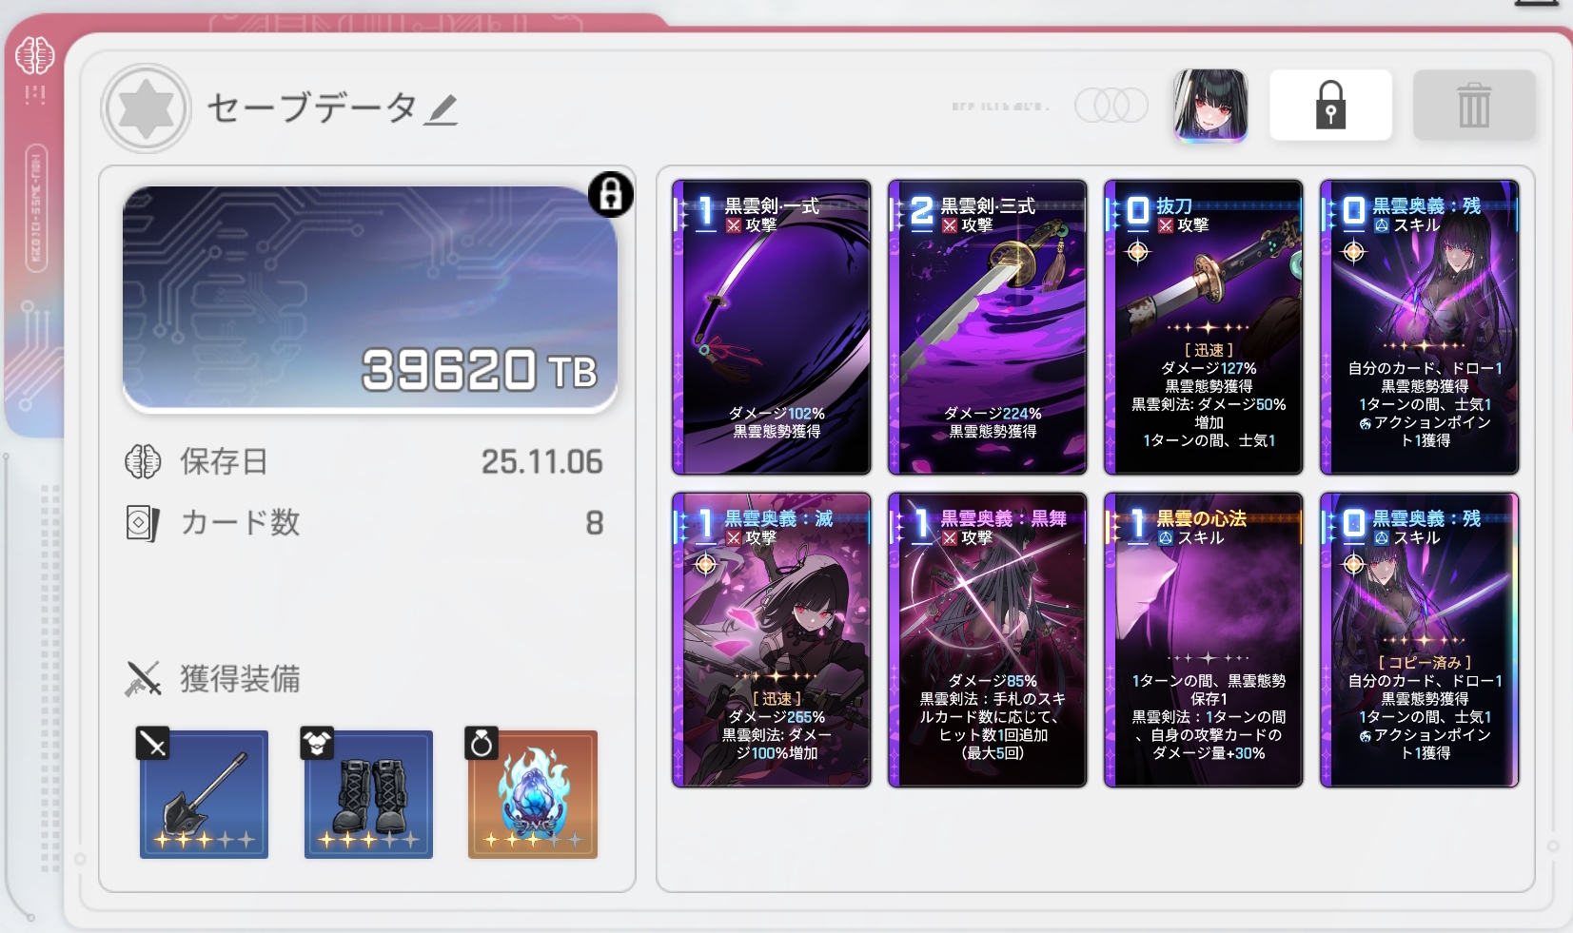Click the セーブデータ title text

pos(312,108)
